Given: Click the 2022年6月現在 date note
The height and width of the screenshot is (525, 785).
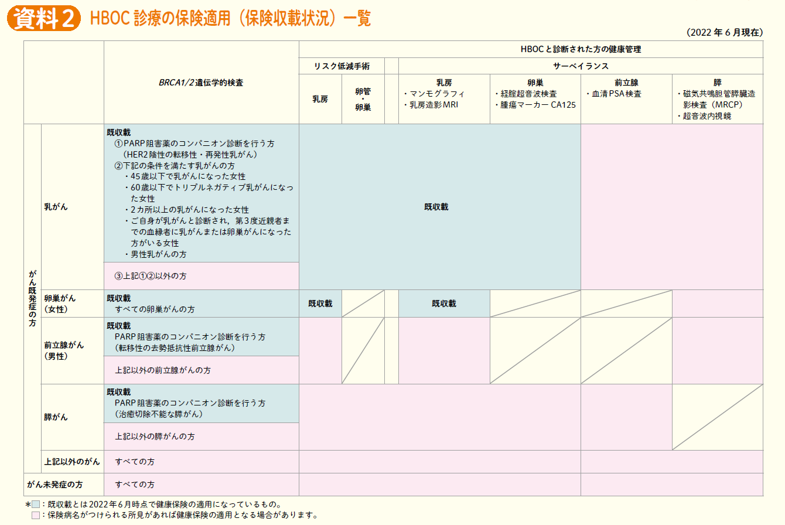Looking at the screenshot, I should point(725,33).
